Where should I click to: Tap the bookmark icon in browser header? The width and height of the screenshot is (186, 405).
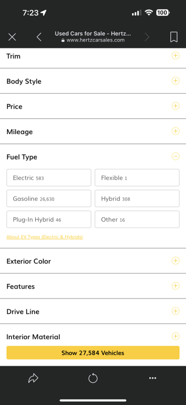174,37
